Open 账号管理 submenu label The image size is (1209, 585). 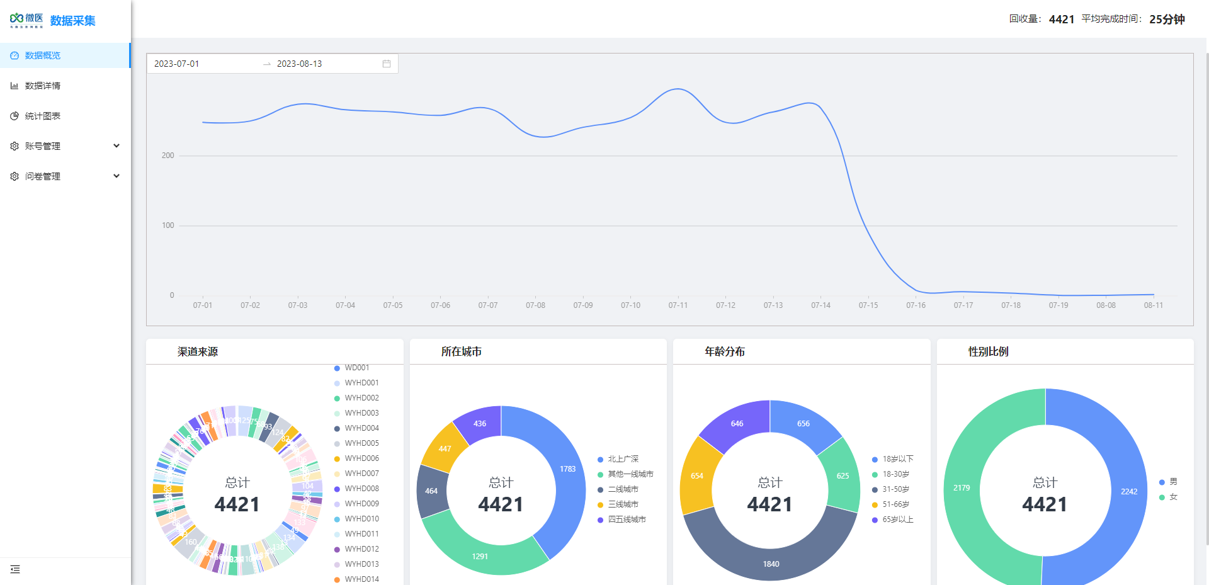coord(43,146)
